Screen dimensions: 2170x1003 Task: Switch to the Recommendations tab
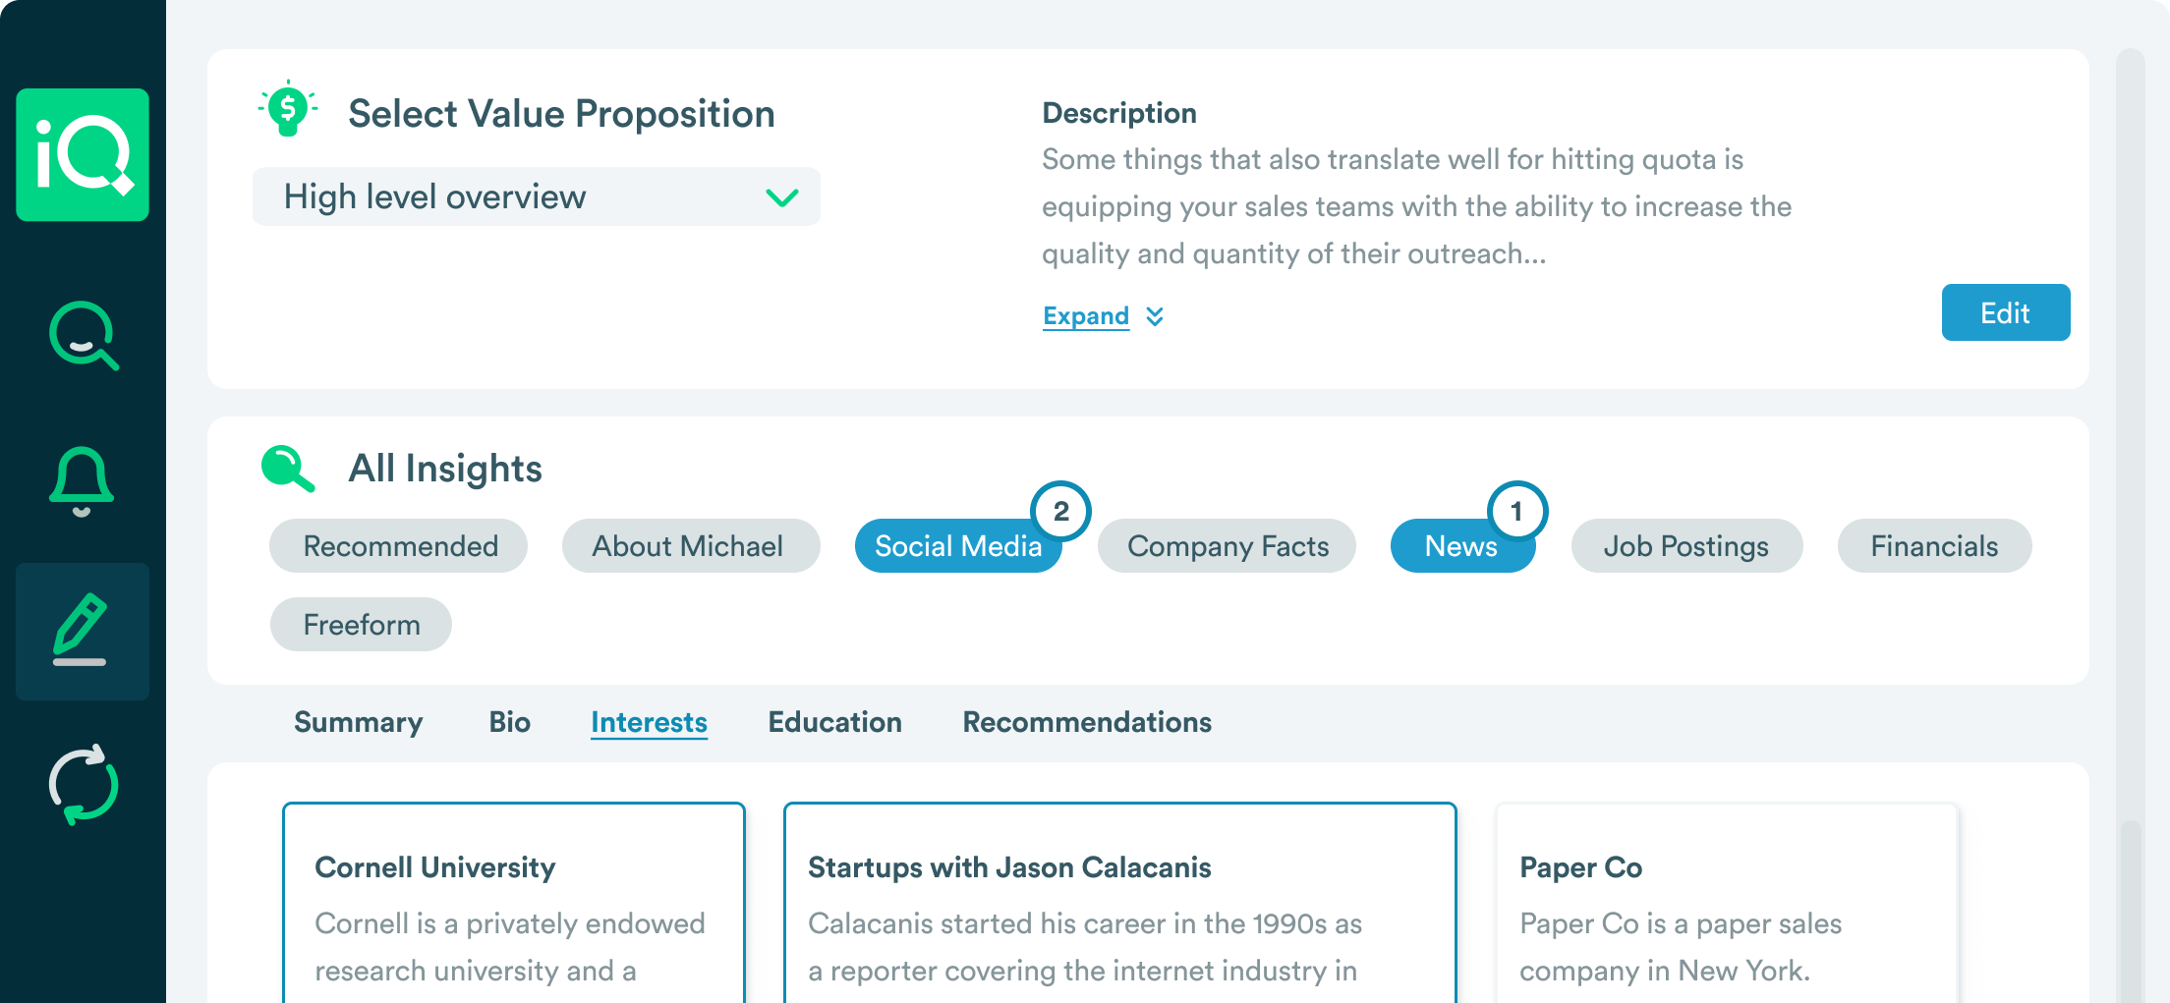(x=1087, y=722)
